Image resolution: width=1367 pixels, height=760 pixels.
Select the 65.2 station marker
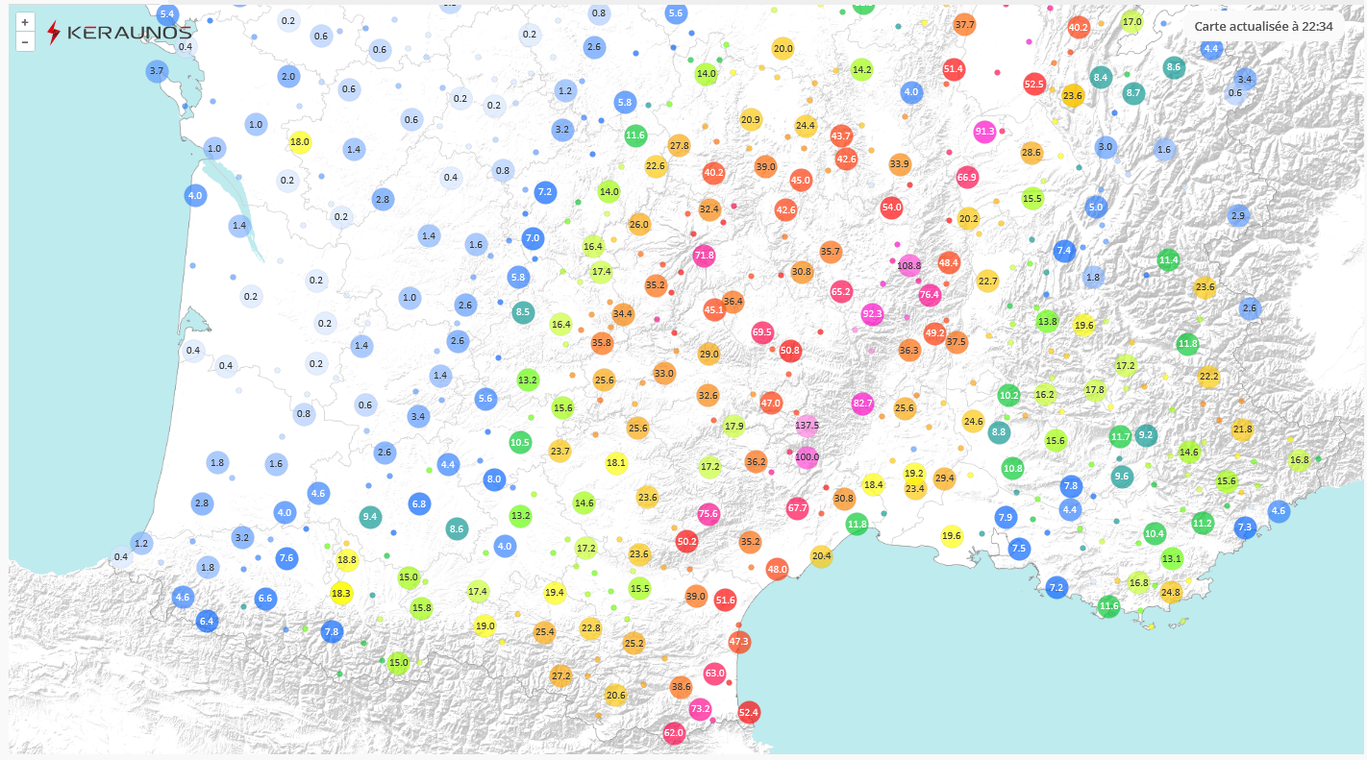click(x=841, y=291)
